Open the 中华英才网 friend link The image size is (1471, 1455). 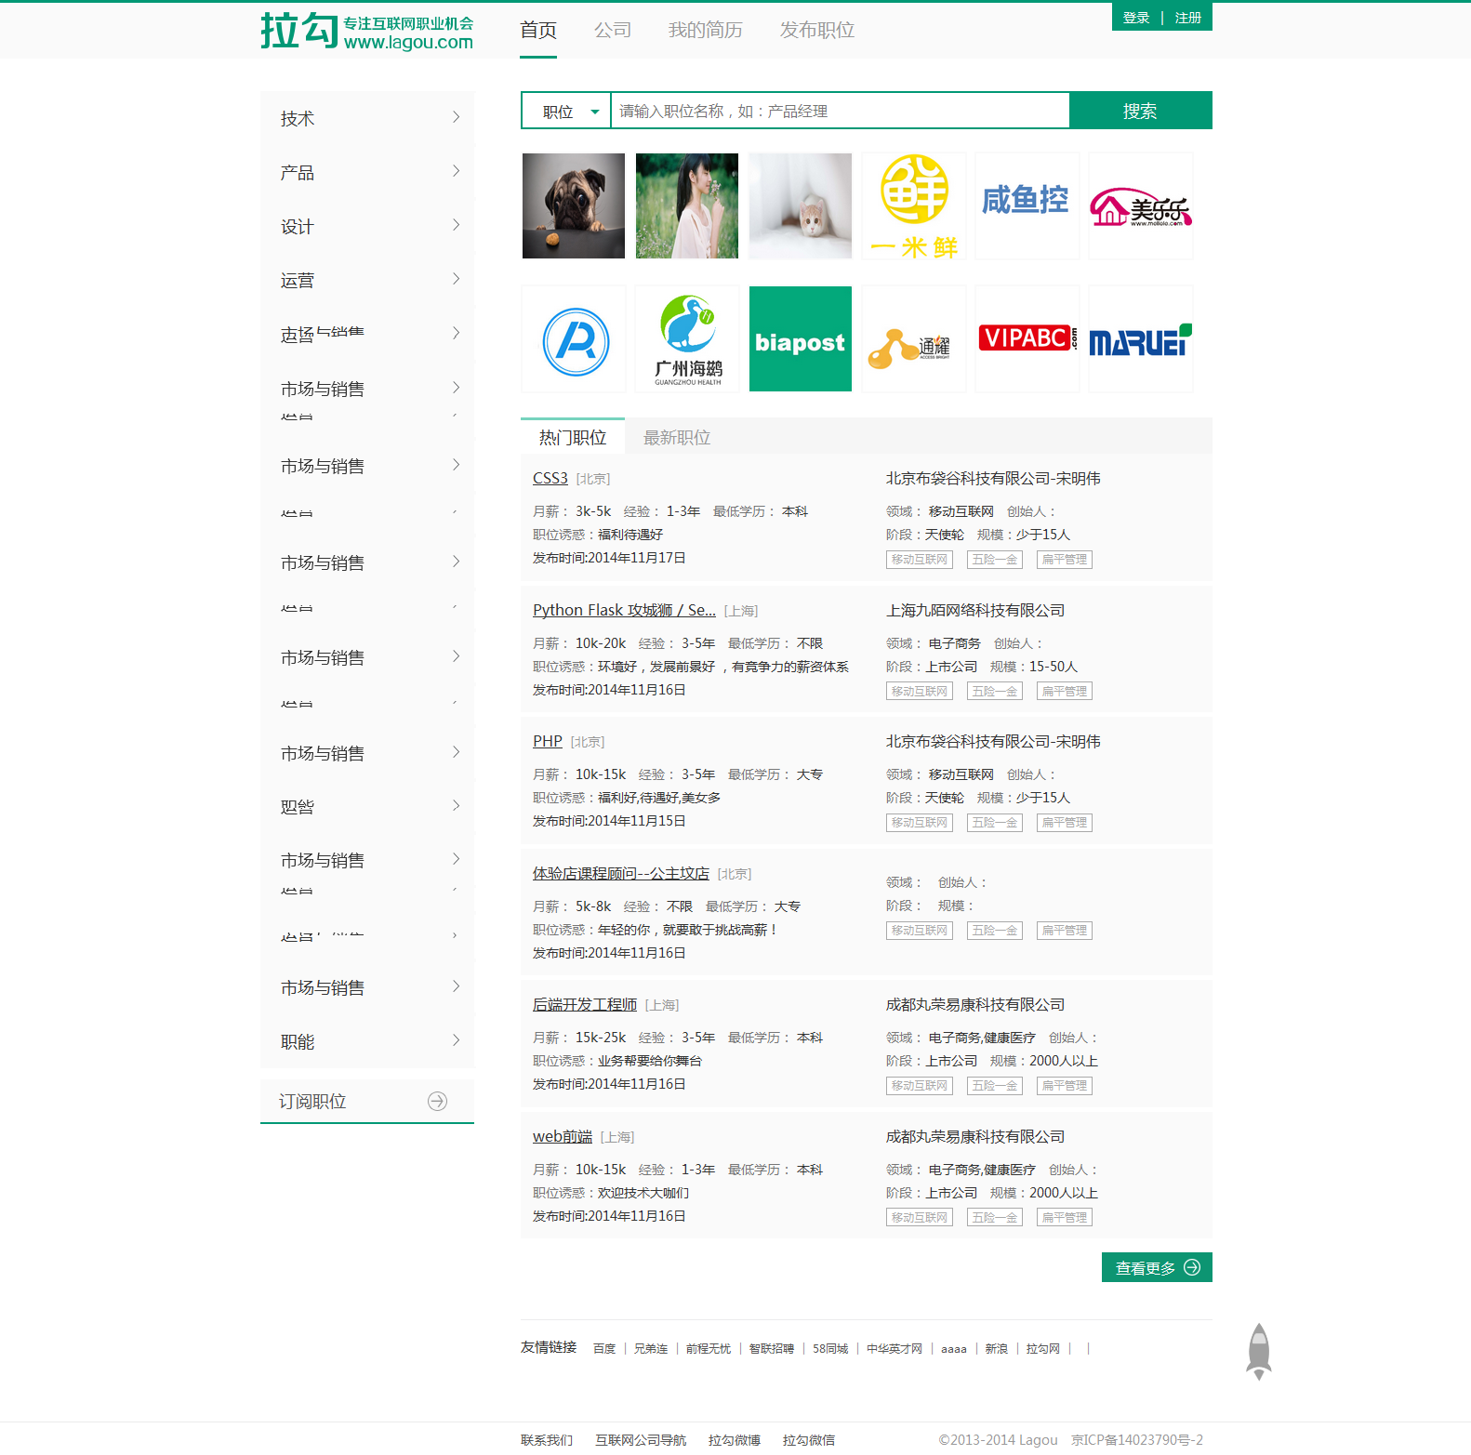coord(895,1348)
